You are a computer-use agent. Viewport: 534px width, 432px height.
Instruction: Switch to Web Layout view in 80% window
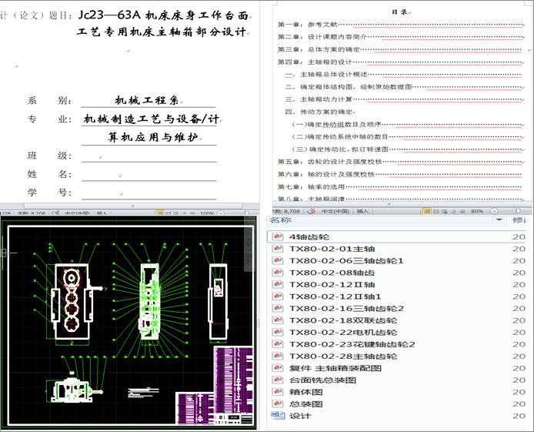[445, 211]
